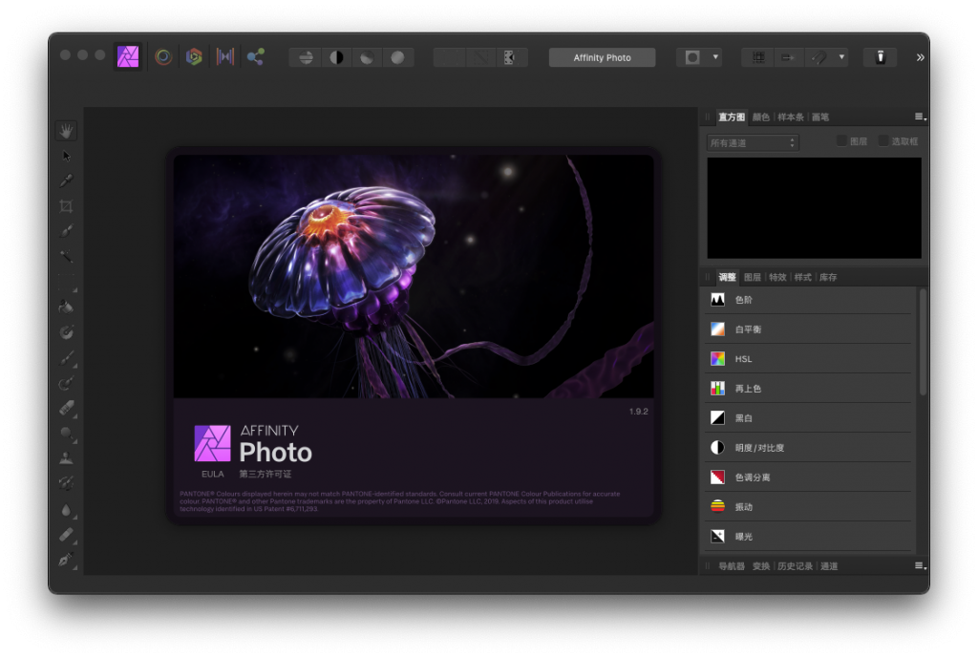Toggle Force Pixel Alignment
This screenshot has height=658, width=978.
point(757,57)
